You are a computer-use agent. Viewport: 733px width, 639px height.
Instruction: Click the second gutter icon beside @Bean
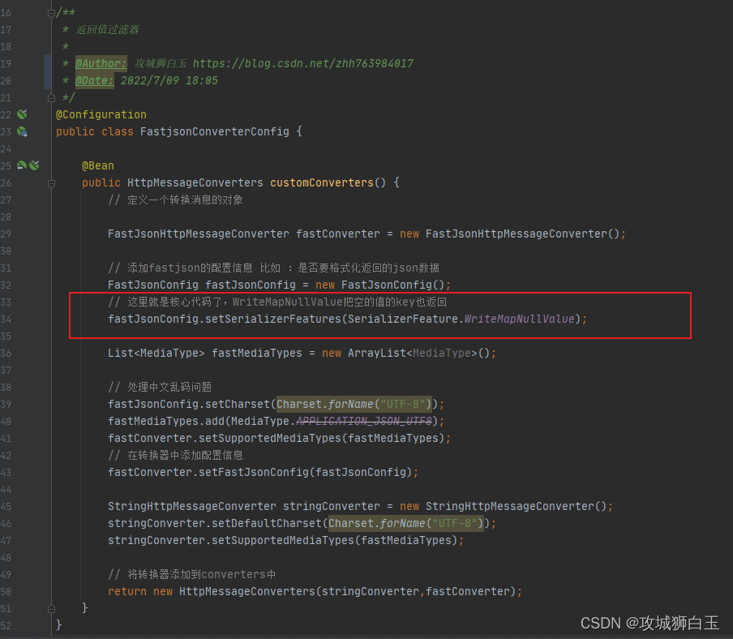coord(34,165)
